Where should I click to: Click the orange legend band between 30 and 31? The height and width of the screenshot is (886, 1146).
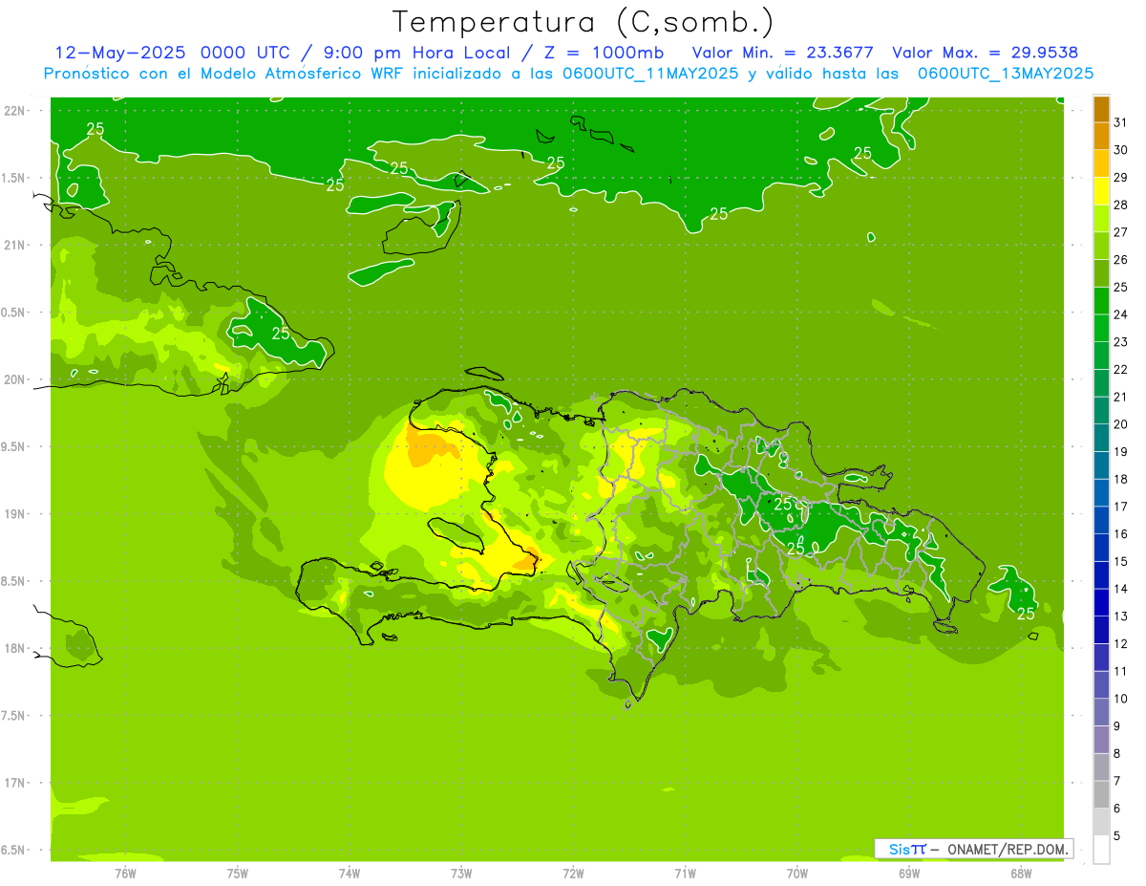click(x=1101, y=137)
